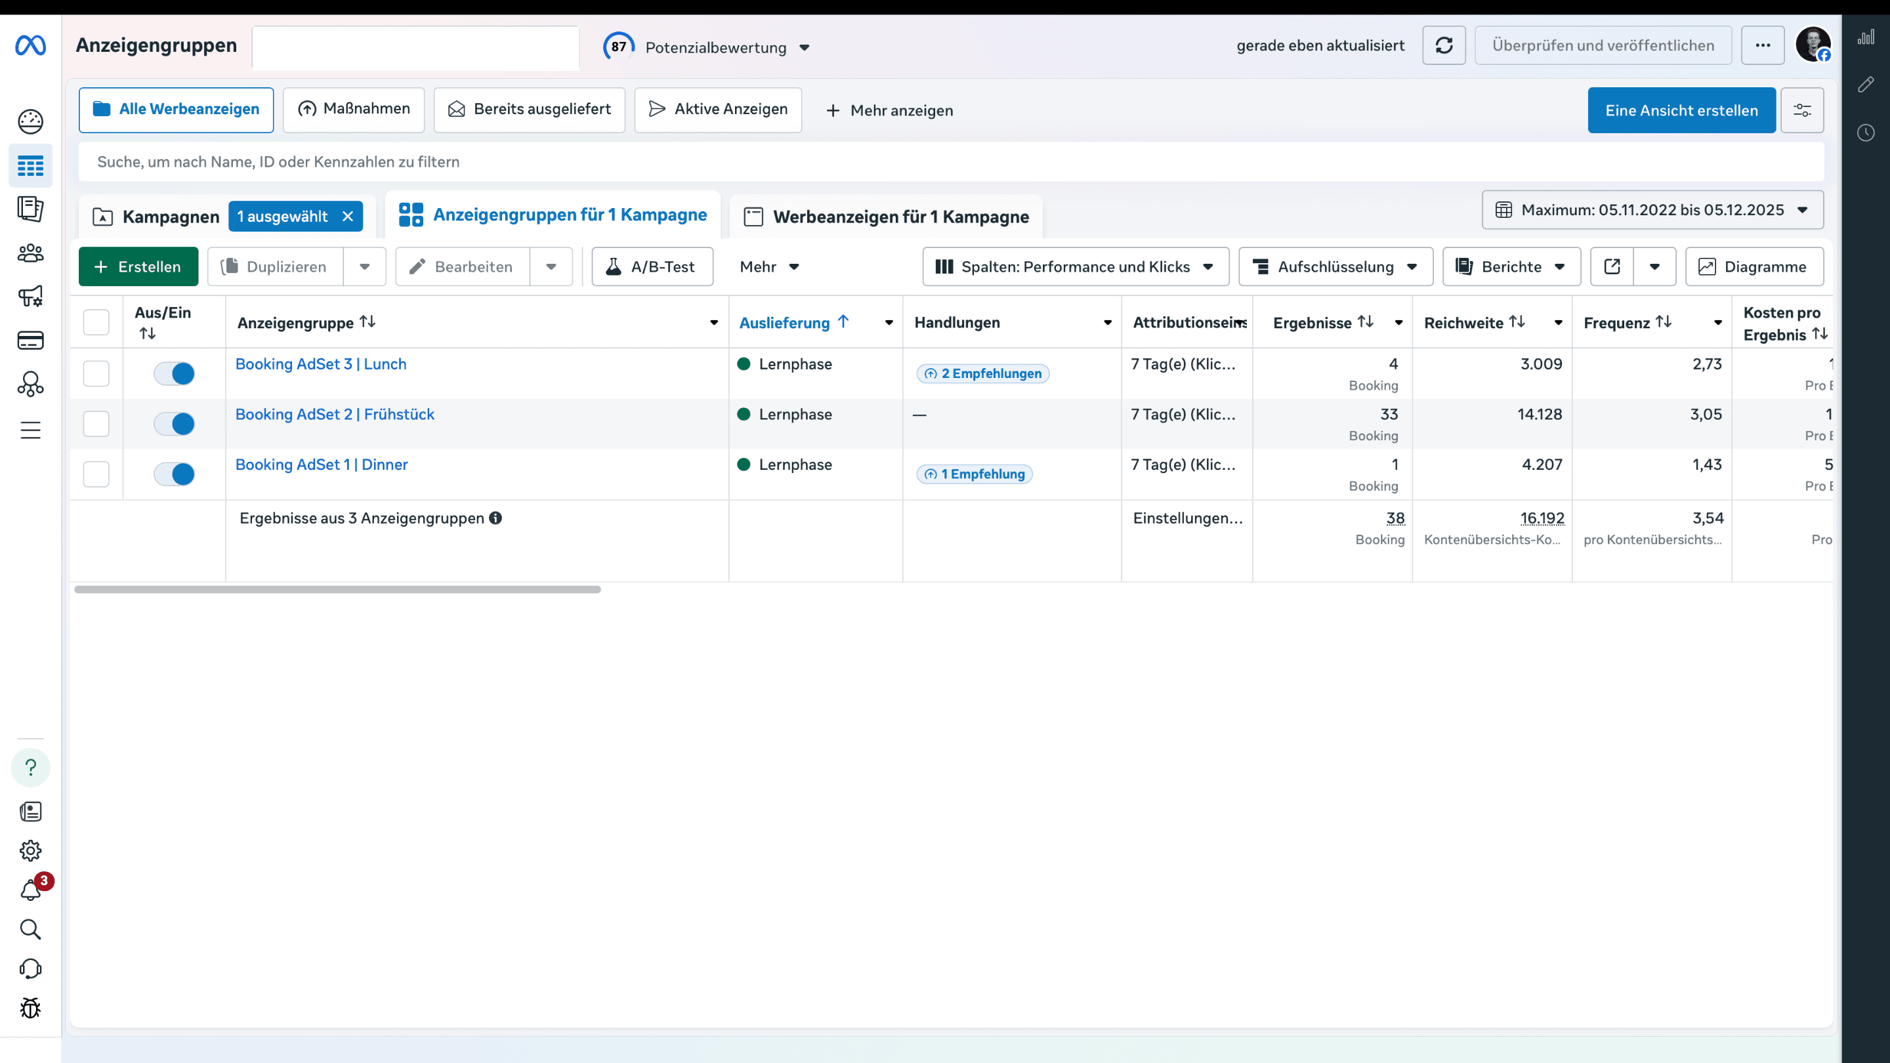Open the sidebar settings gear
This screenshot has height=1063, width=1890.
(x=30, y=851)
